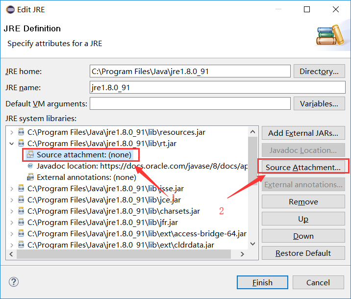The image size is (351, 299).
Task: Click jar icon beside jce.jar
Action: 21,199
